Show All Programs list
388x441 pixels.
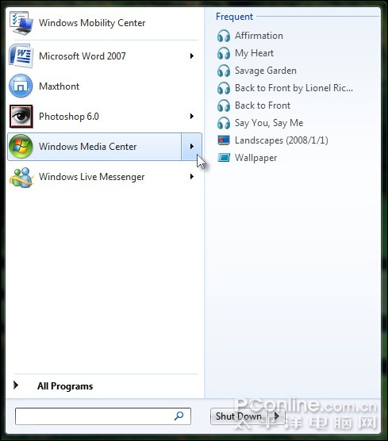65,386
